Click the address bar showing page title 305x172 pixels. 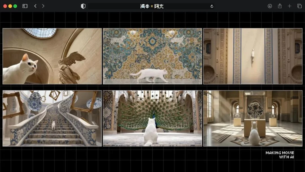point(152,6)
